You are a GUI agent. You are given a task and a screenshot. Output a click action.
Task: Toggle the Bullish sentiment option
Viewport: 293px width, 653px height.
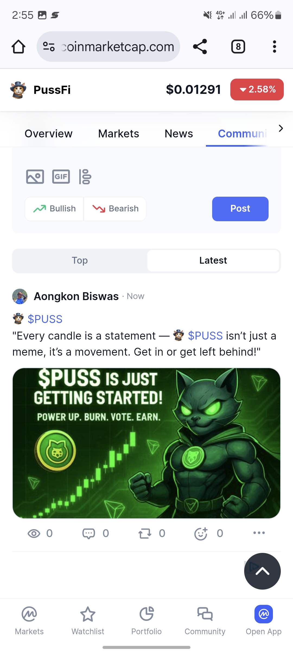(x=54, y=209)
